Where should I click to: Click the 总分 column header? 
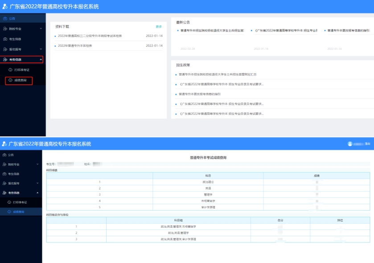(x=280, y=220)
